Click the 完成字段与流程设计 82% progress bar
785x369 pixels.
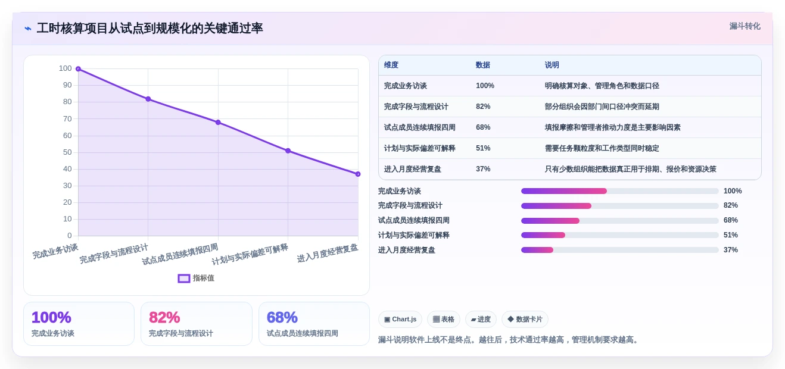click(x=620, y=206)
